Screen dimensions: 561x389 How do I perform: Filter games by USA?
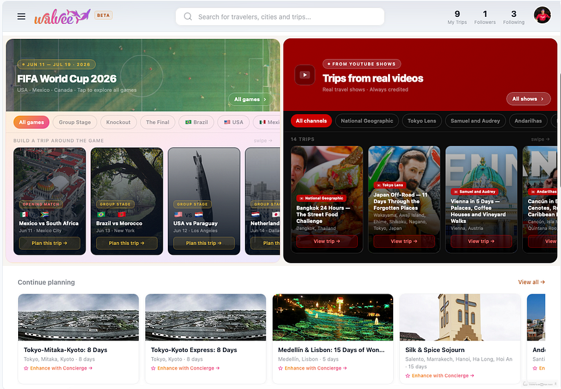coord(233,122)
